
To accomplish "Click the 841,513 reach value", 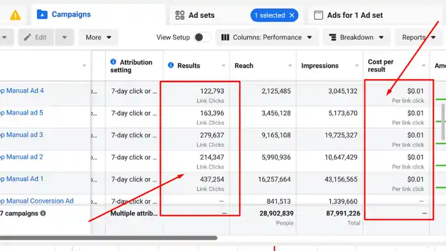I will pyautogui.click(x=279, y=201).
